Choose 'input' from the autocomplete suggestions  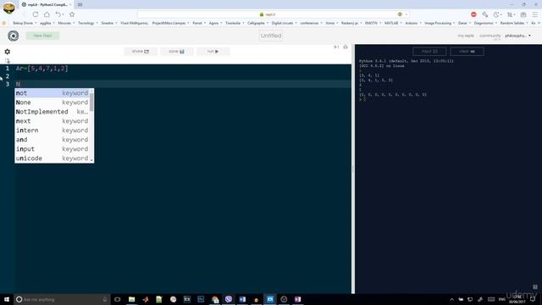click(53, 149)
